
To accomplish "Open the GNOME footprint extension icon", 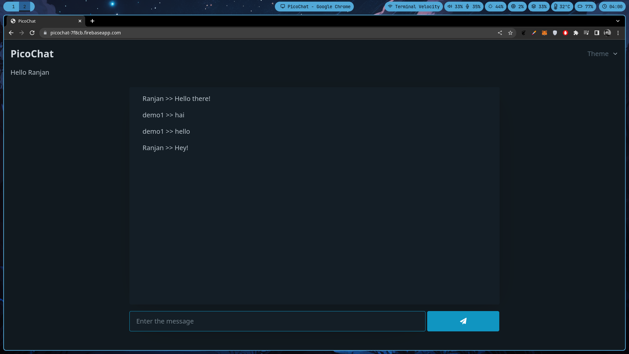I will point(524,33).
